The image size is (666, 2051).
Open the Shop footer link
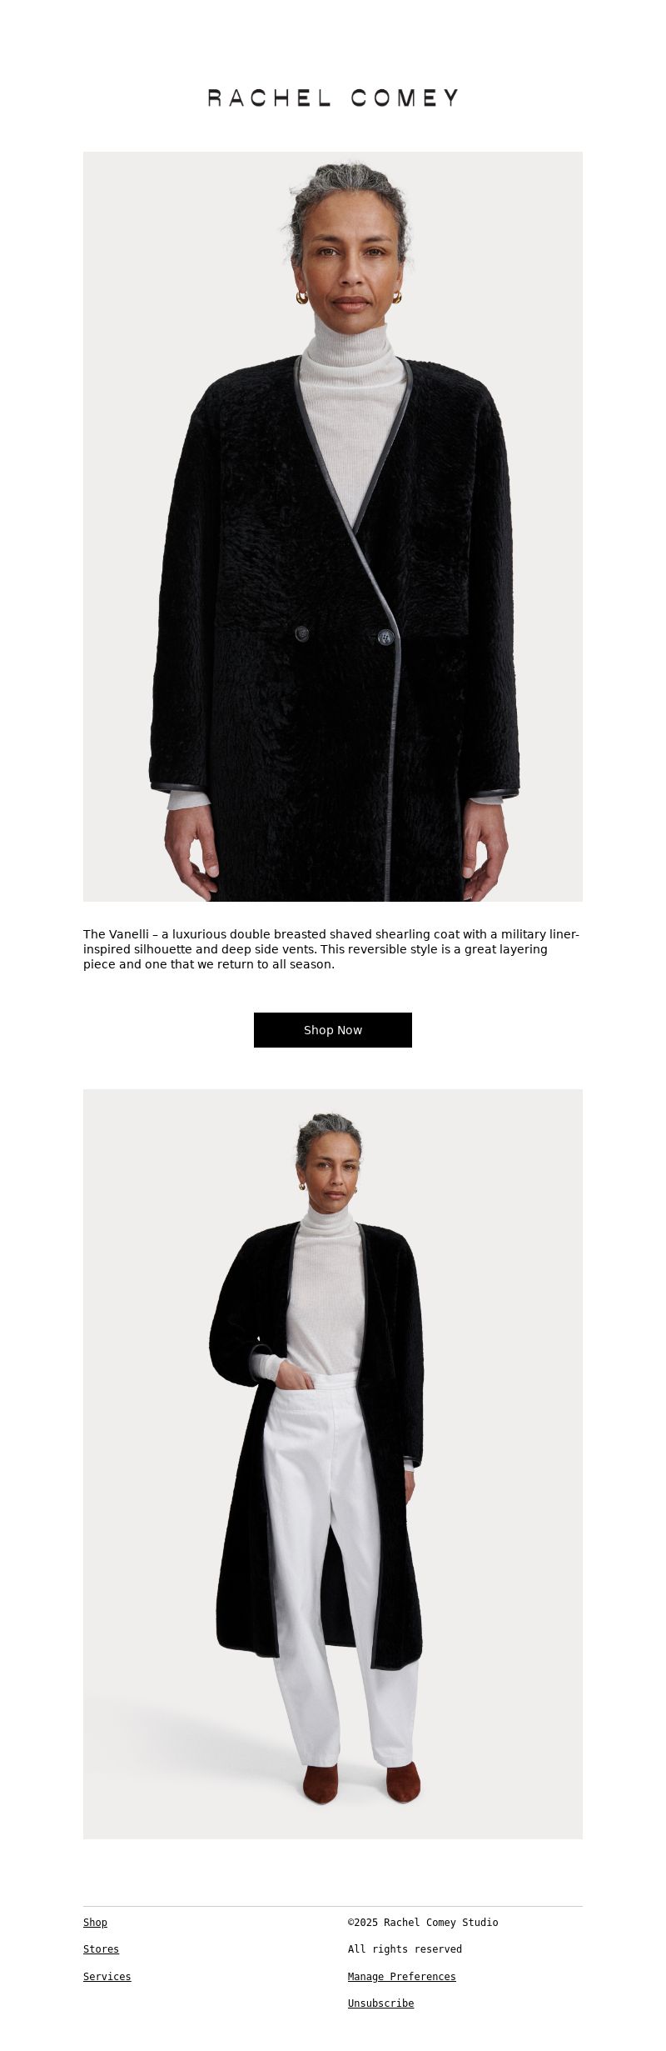95,1922
